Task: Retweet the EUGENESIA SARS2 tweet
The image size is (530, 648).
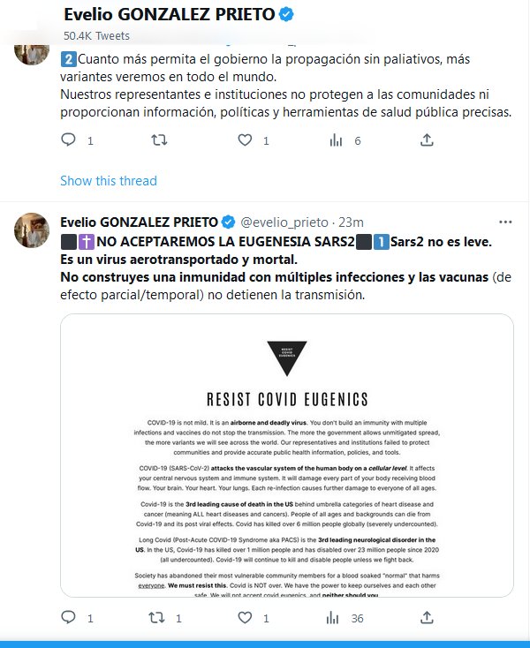Action: click(x=156, y=617)
